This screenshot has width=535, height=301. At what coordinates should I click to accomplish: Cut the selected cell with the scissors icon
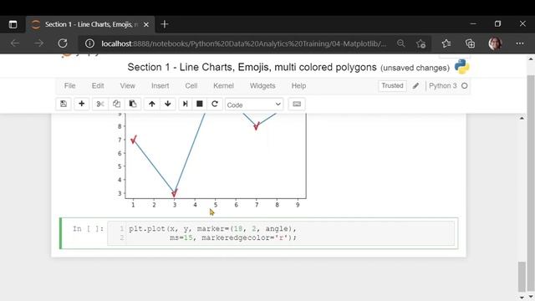(100, 104)
